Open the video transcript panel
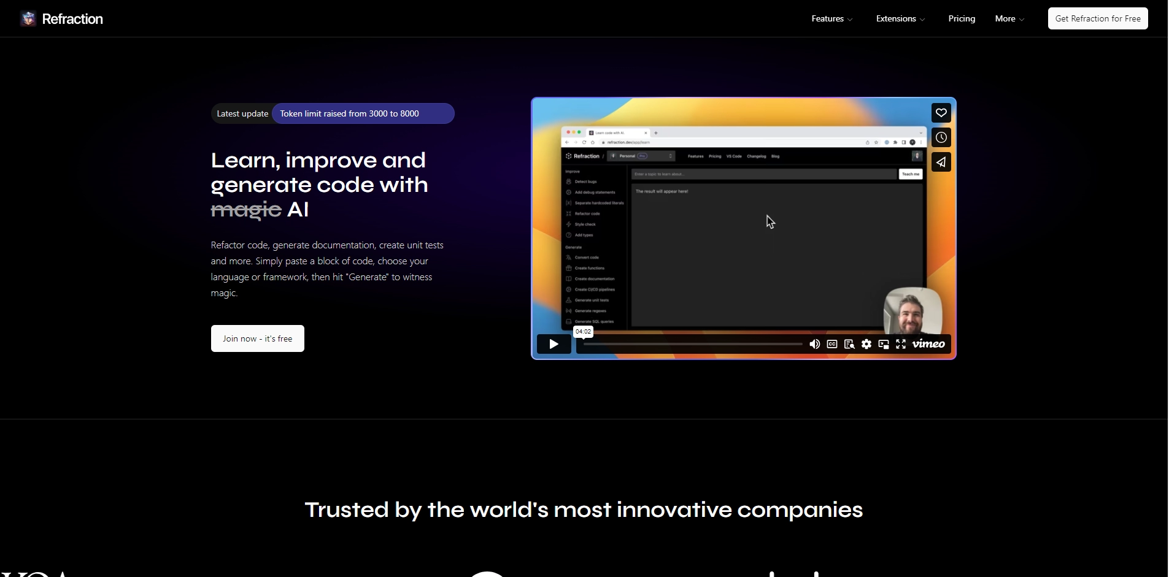1169x577 pixels. pyautogui.click(x=849, y=344)
